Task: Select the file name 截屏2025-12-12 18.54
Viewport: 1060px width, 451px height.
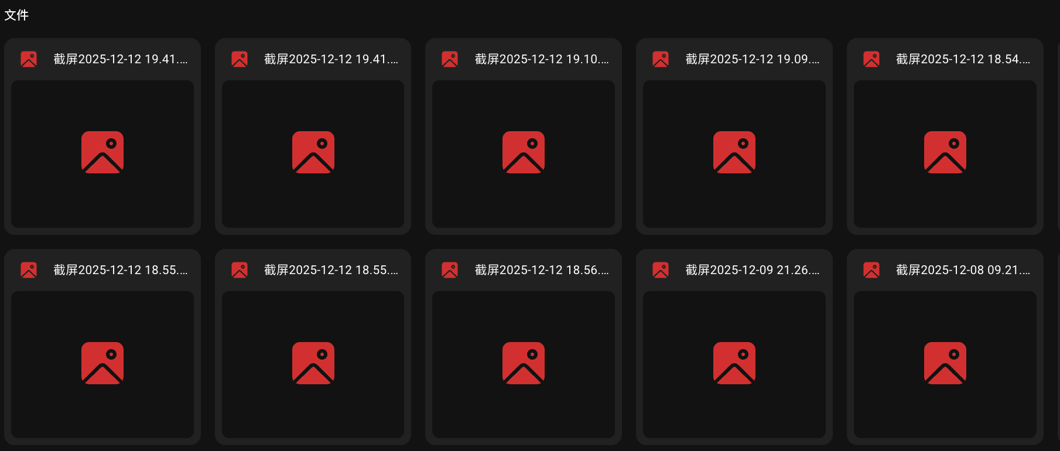Action: click(x=963, y=59)
